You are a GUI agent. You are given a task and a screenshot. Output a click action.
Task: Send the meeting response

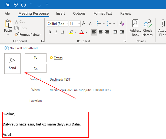(12, 63)
